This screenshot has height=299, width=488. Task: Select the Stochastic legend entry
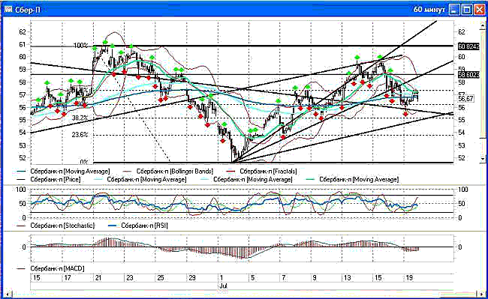coord(62,226)
